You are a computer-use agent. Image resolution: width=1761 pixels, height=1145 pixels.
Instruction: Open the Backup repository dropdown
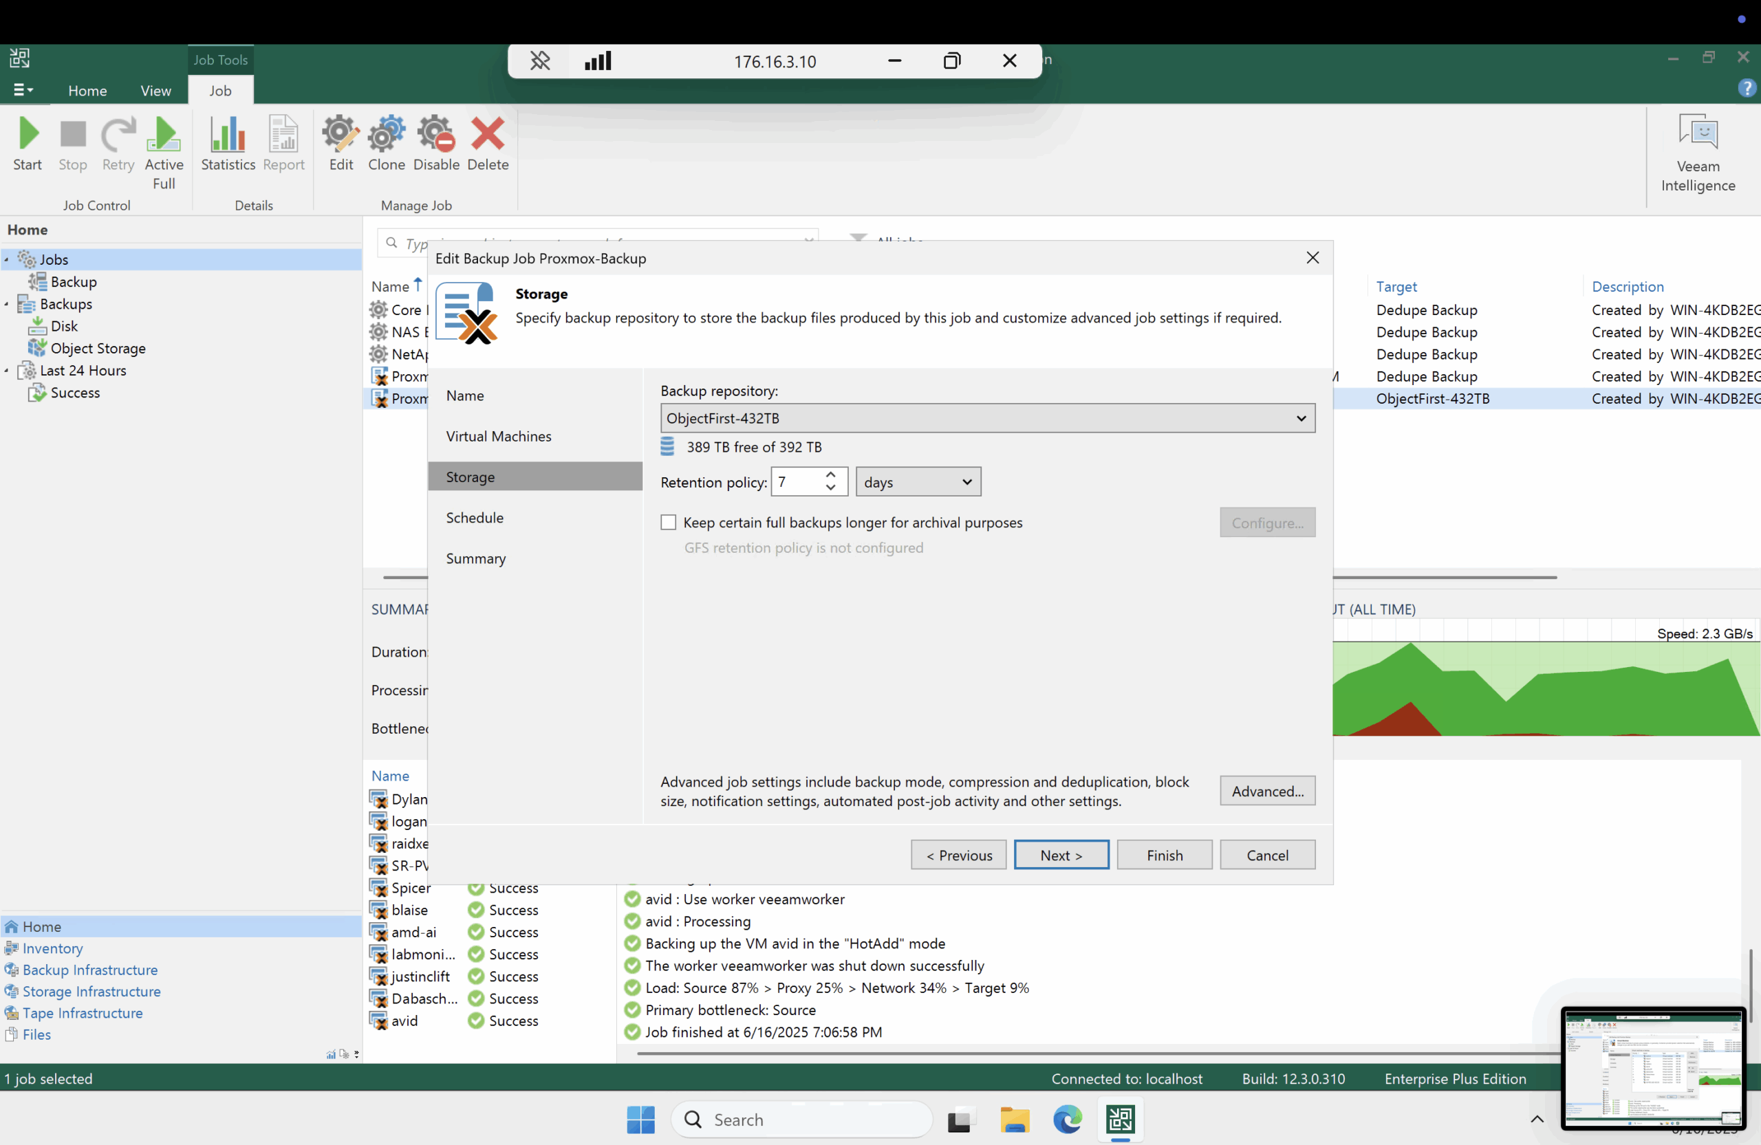tap(988, 418)
